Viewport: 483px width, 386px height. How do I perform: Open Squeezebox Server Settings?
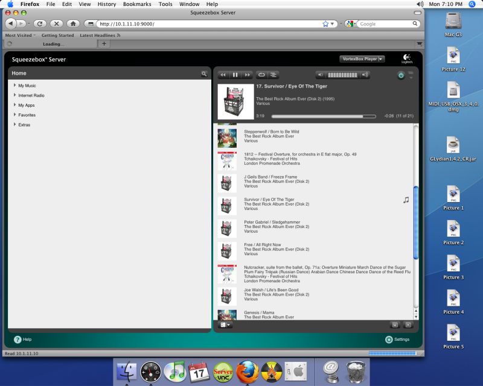click(x=397, y=339)
